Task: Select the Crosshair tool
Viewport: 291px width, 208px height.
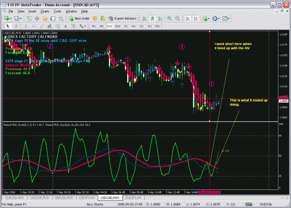Action: (16, 26)
